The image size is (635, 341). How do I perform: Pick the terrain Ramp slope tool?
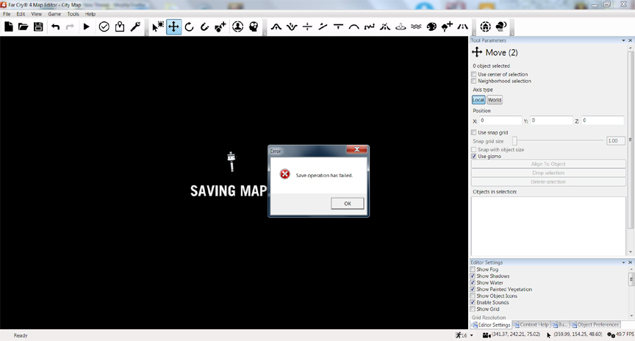(323, 26)
